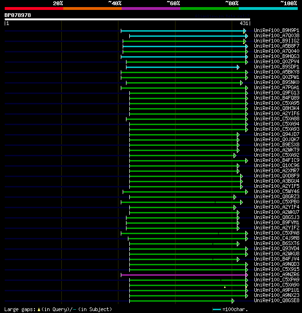Viewport: 302px width, 313px height.
Task: Select UniRef100_B9HQG3 hit name
Action: point(277,56)
